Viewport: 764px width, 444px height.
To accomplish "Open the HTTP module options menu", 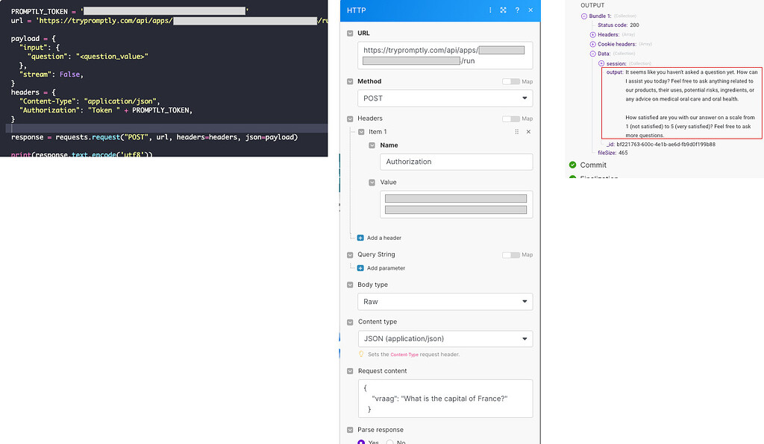I will coord(490,10).
